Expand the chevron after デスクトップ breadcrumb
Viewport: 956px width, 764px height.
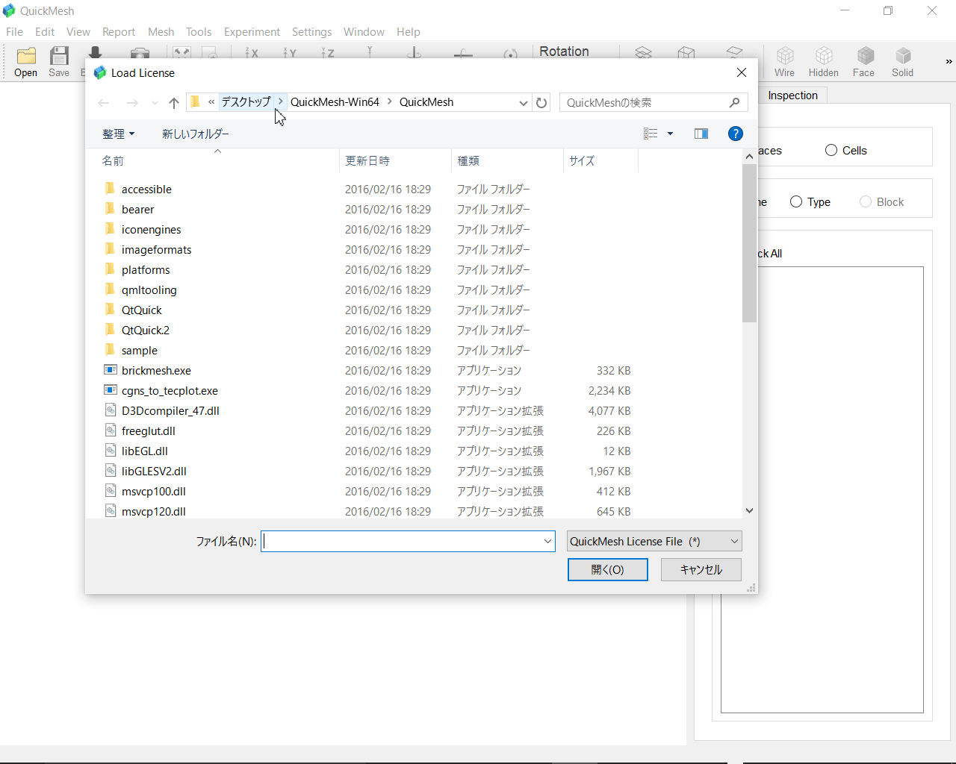(x=281, y=101)
